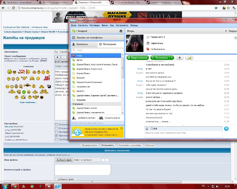Click the Chrome back navigation arrow
Screen dimensions: 237x189
(3, 8)
